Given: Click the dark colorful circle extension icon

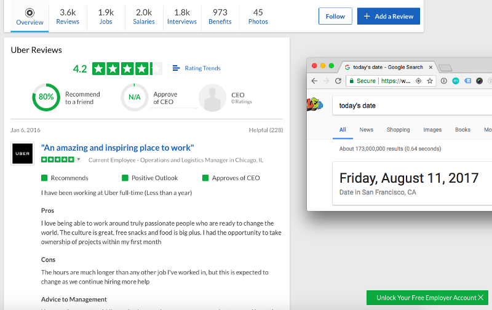Looking at the screenshot, I should click(x=479, y=81).
